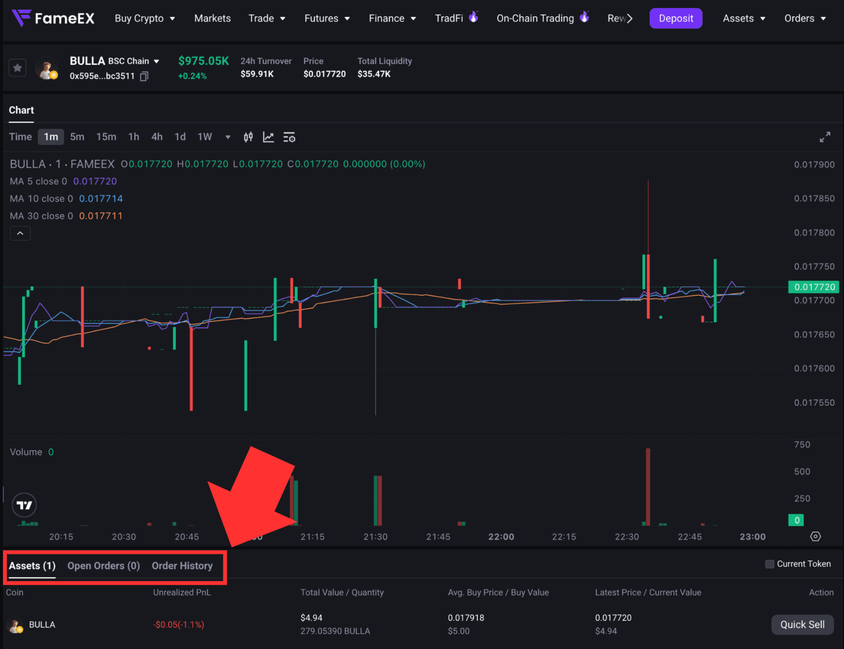Click the Volume indicator label
The height and width of the screenshot is (649, 844).
(x=26, y=452)
